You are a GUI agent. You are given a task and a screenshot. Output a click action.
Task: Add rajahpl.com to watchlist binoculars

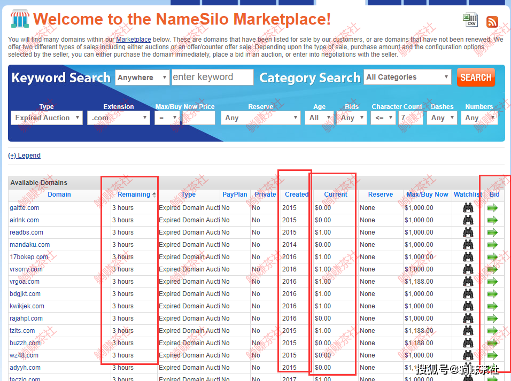coord(468,318)
